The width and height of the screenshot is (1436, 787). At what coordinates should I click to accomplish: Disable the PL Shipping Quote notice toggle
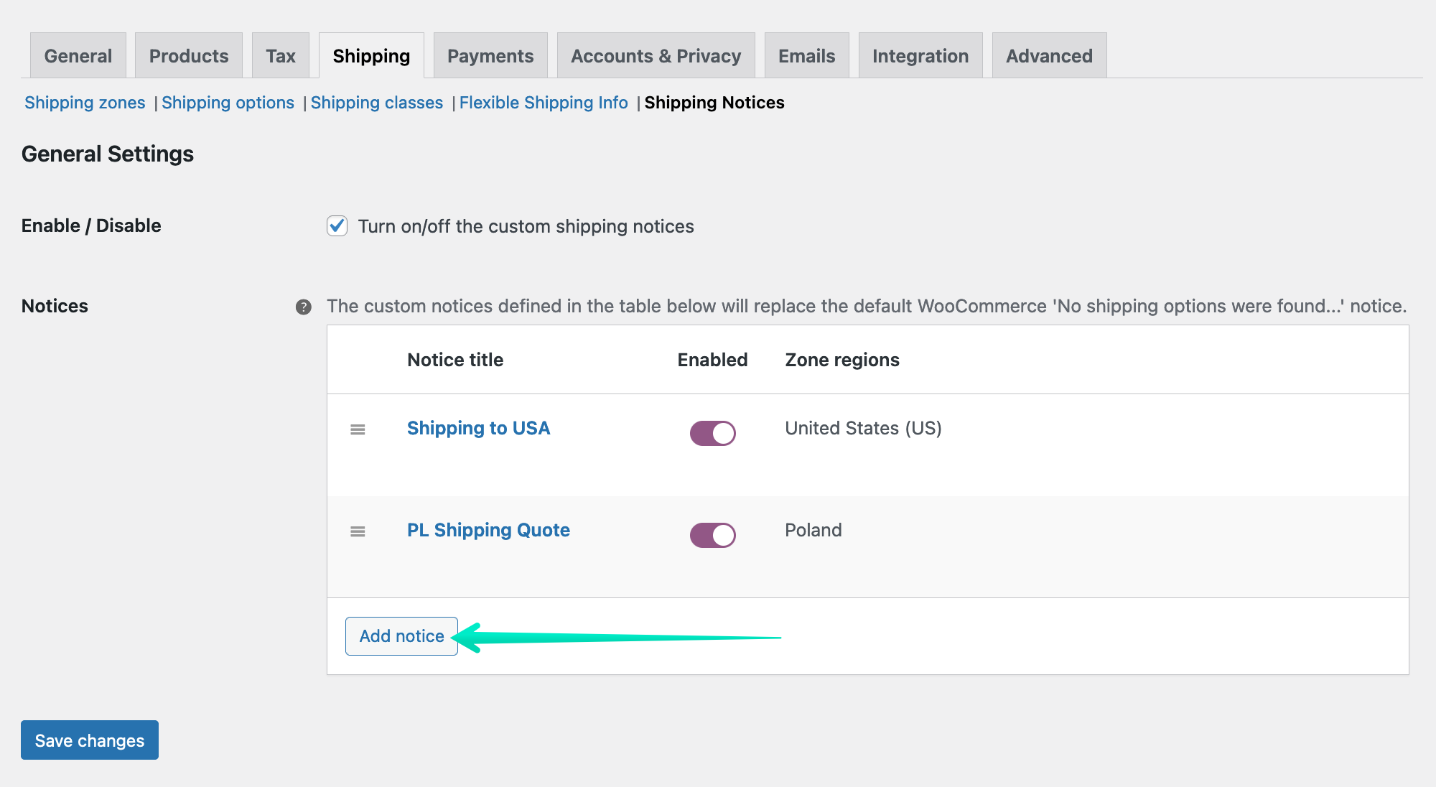pyautogui.click(x=712, y=535)
